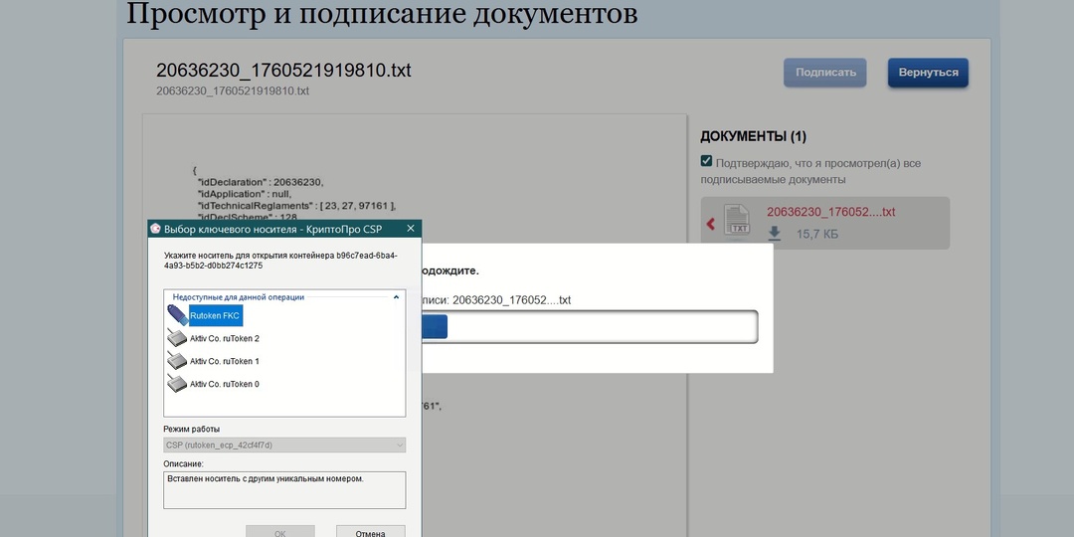Click the disabled 'ОК' button in the dialog
This screenshot has height=537, width=1074.
(280, 533)
